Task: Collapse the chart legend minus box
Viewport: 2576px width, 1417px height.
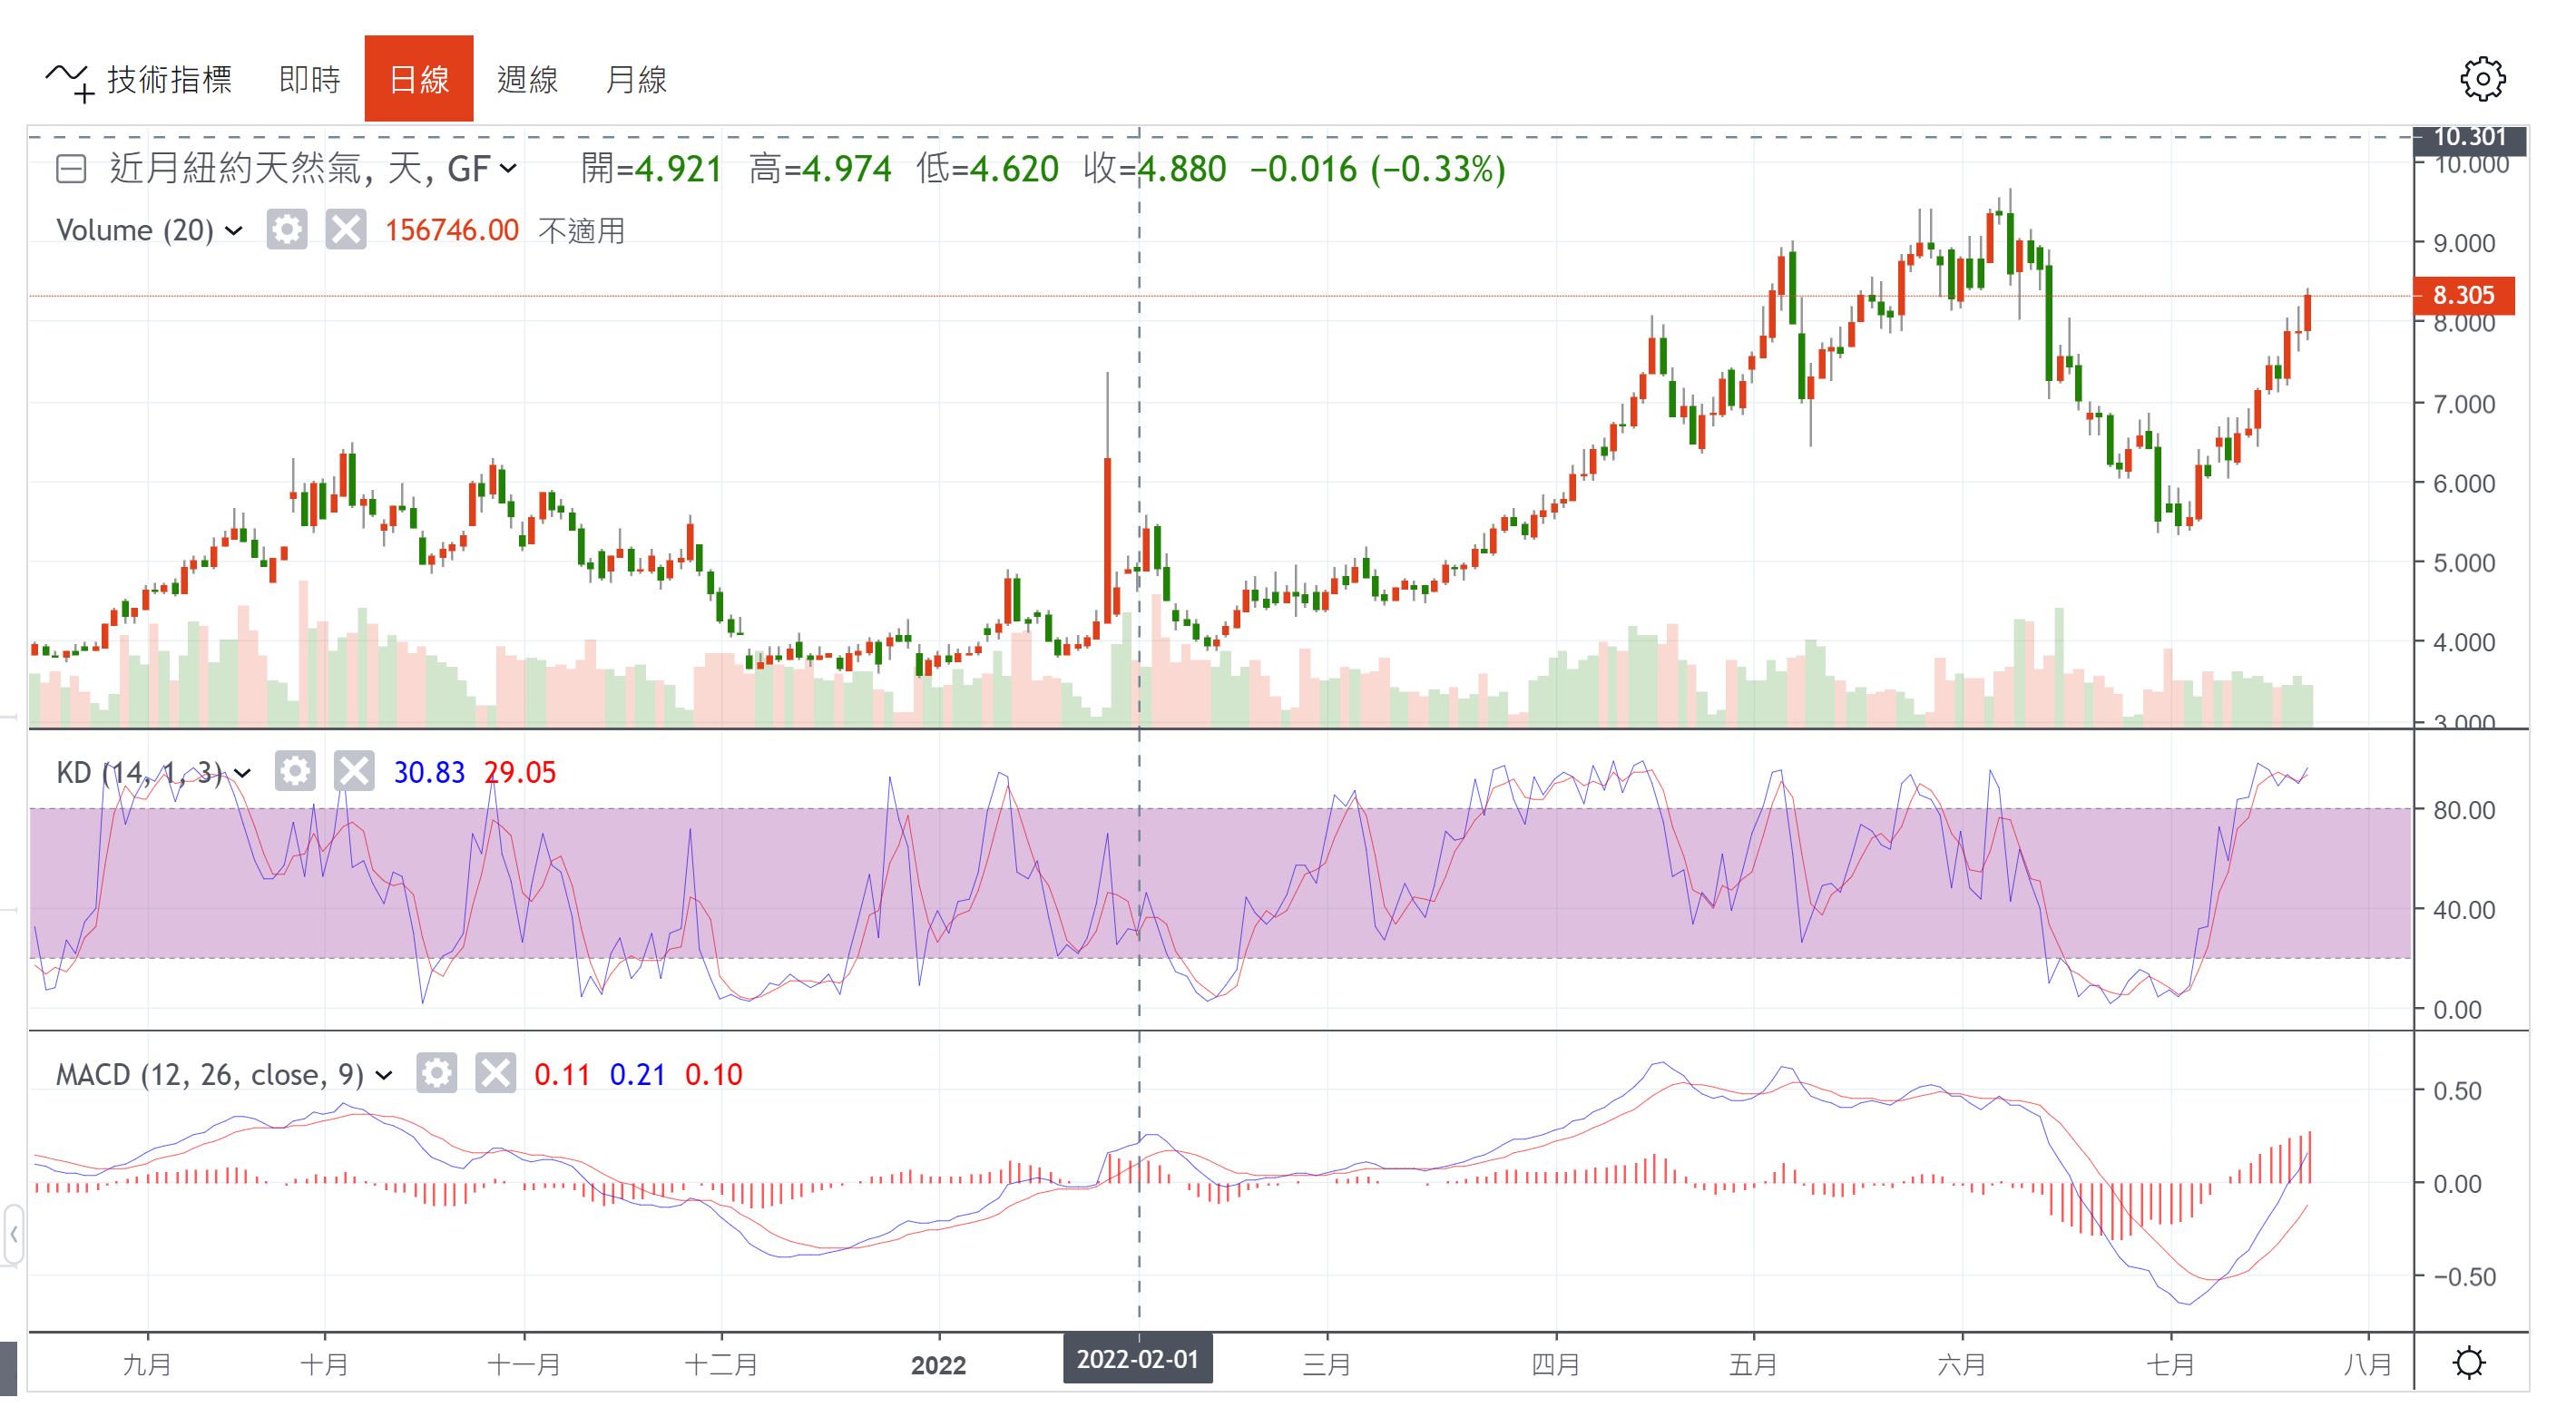Action: 71,169
